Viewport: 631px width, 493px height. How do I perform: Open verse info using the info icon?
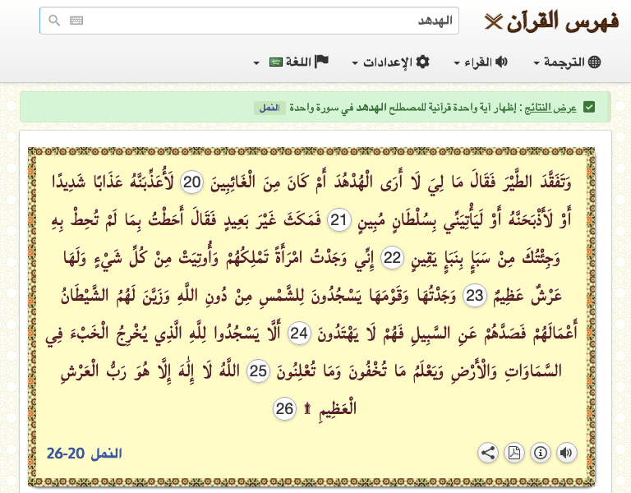pyautogui.click(x=540, y=452)
